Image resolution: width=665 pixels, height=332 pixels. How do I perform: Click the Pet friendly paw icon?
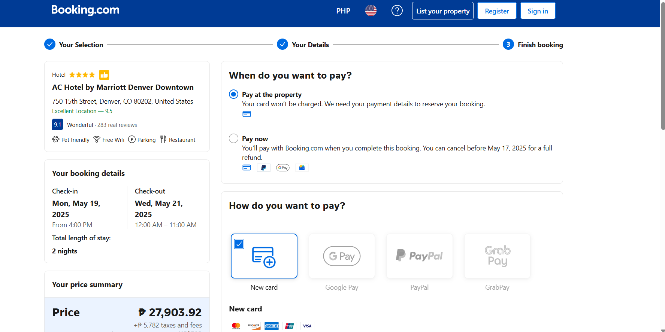[x=56, y=140]
